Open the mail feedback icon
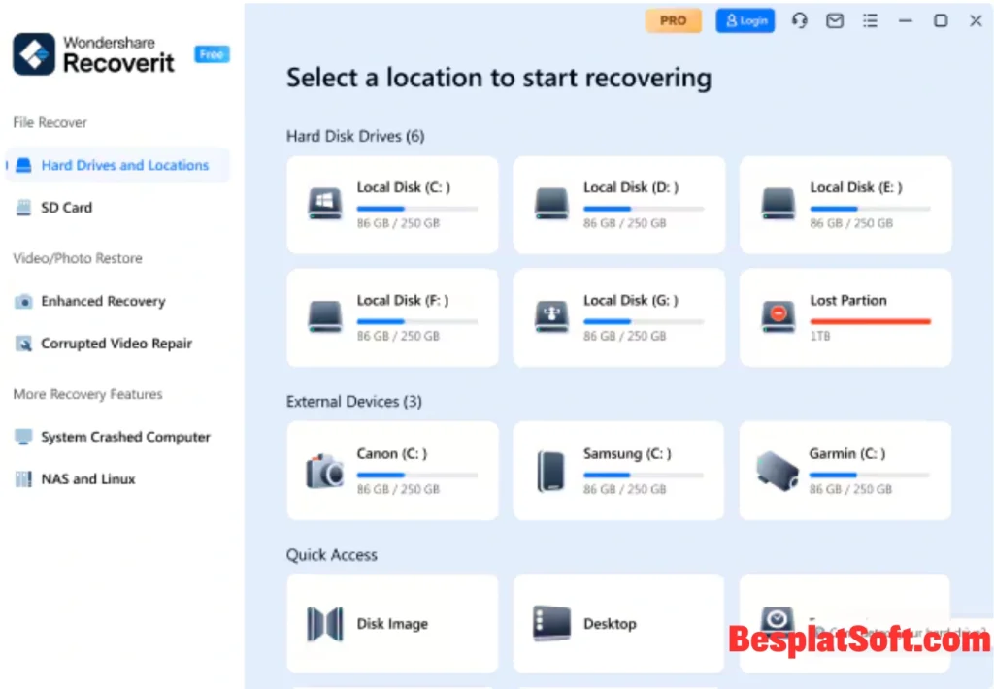The width and height of the screenshot is (994, 689). pyautogui.click(x=834, y=20)
